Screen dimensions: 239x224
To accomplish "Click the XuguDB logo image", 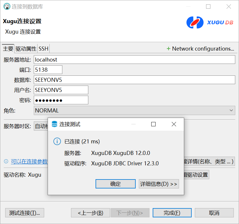I will point(210,23).
